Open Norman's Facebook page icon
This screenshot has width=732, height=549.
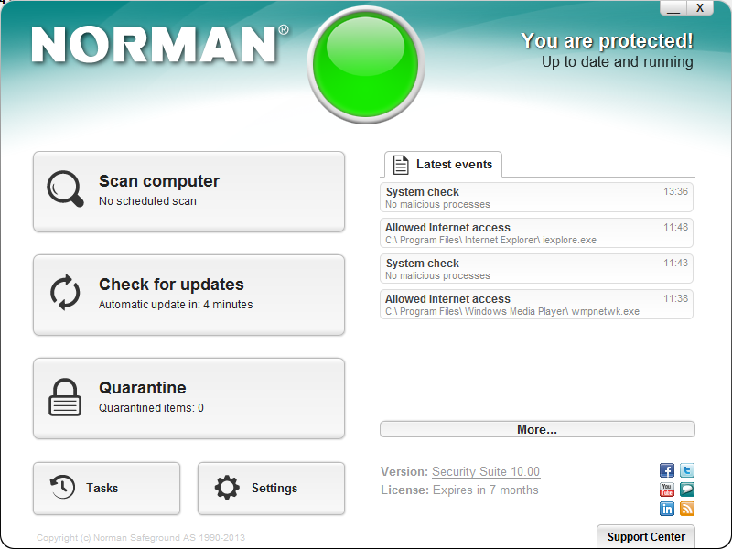(667, 470)
